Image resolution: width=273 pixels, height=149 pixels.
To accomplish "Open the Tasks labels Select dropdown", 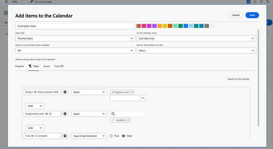I will [x=196, y=50].
